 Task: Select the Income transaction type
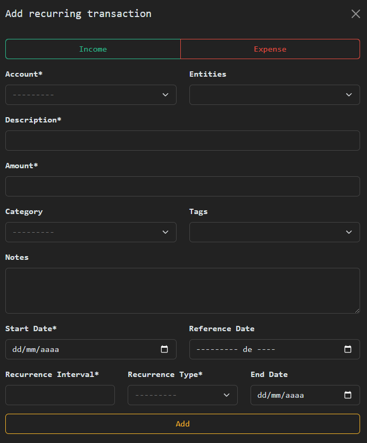93,49
